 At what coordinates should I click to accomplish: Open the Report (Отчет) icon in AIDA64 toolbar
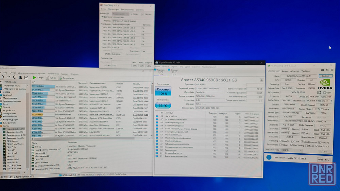47,78
